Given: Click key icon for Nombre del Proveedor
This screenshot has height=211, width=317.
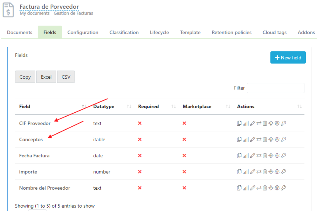Looking at the screenshot, I should click(x=283, y=188).
